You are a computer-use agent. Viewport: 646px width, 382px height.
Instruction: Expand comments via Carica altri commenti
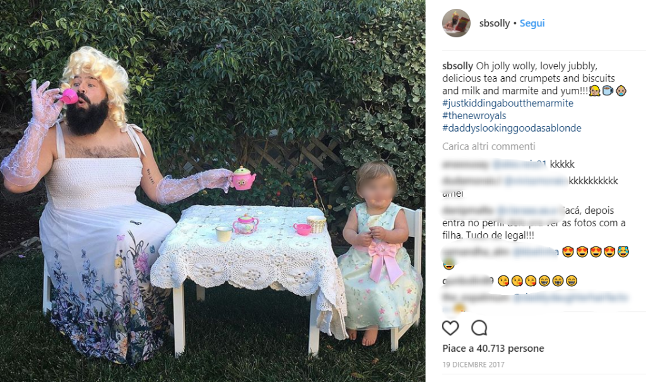[x=489, y=146]
